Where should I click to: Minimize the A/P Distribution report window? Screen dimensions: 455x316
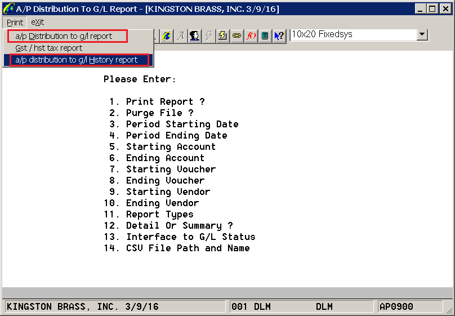coord(420,8)
